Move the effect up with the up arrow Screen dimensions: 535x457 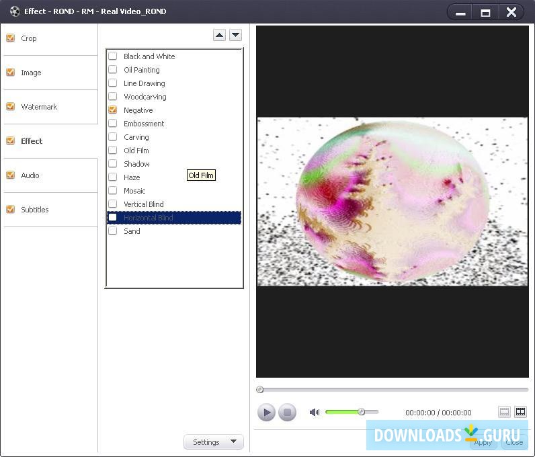(219, 35)
